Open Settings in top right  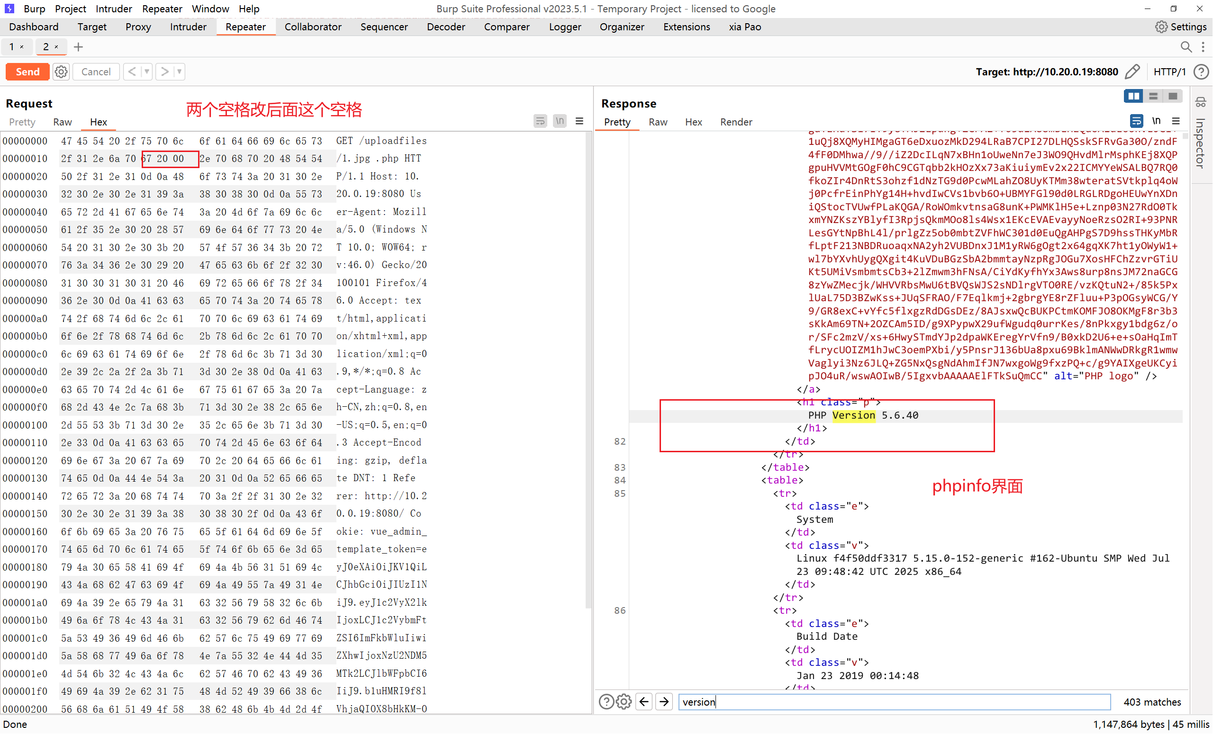[x=1180, y=27]
